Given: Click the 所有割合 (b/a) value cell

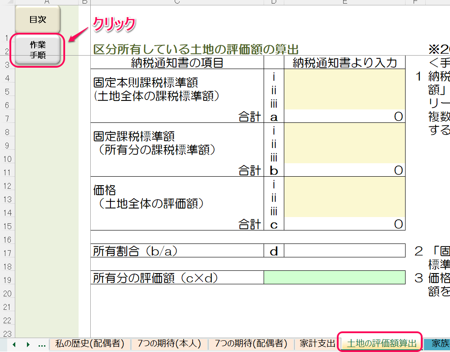Looking at the screenshot, I should [344, 251].
